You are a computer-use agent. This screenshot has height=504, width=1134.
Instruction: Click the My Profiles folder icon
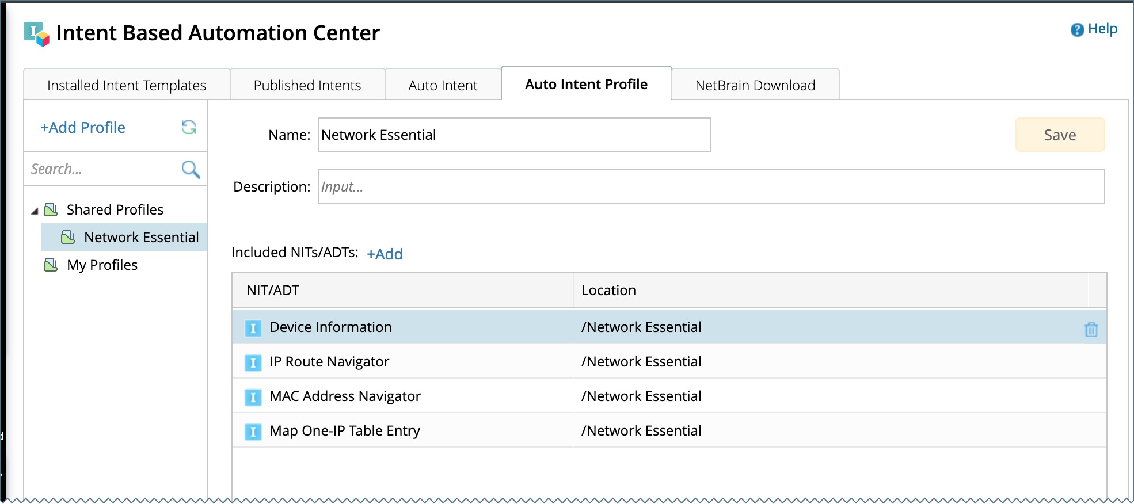point(51,265)
